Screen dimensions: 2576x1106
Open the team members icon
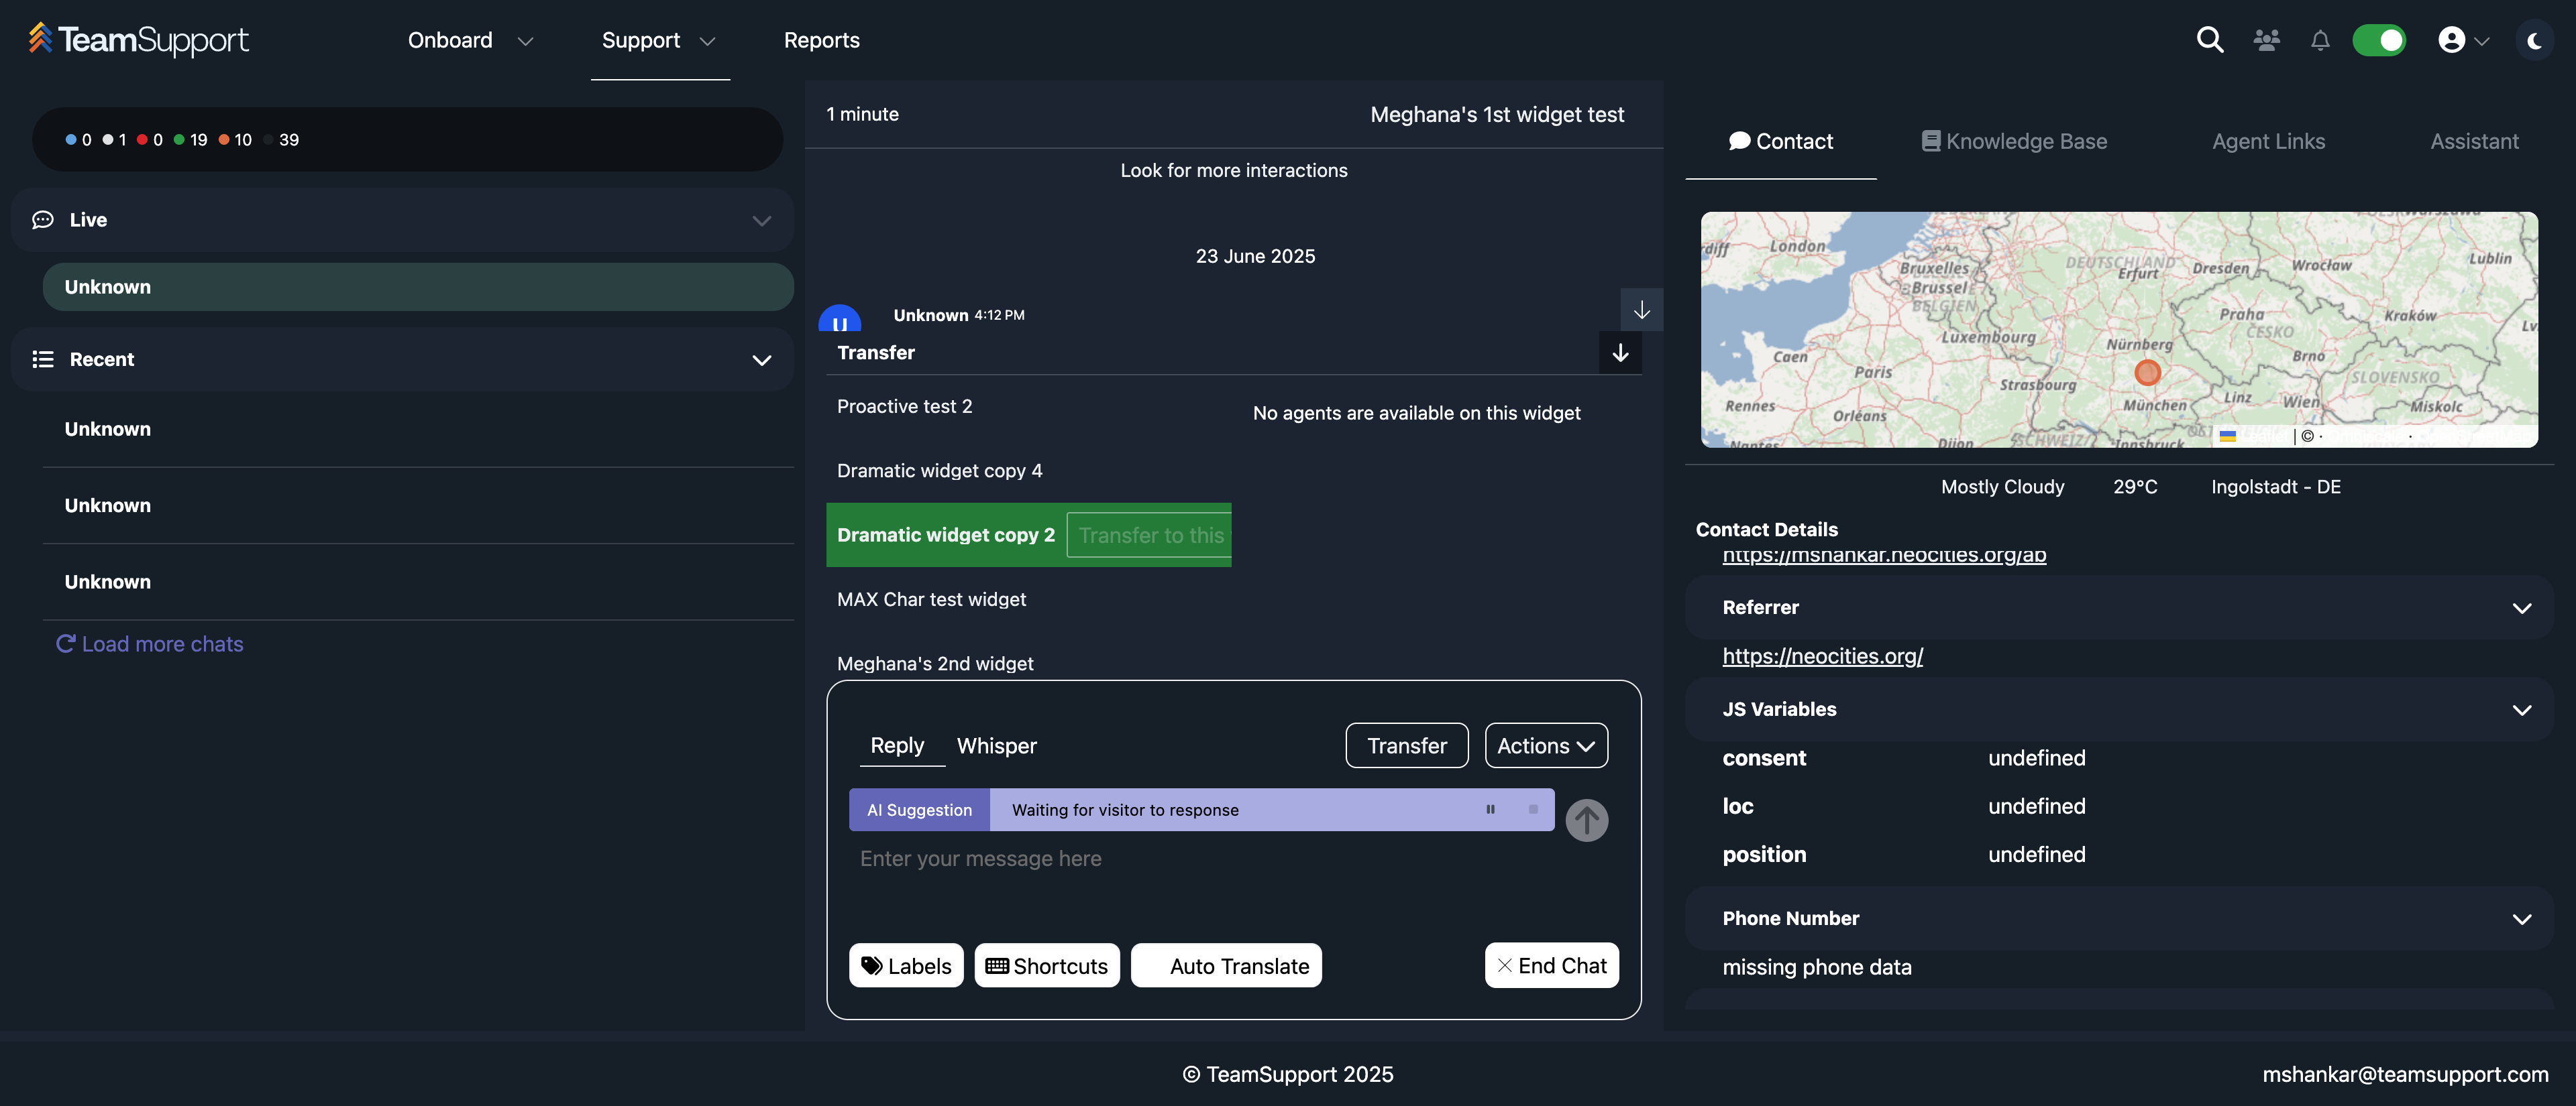click(x=2266, y=40)
